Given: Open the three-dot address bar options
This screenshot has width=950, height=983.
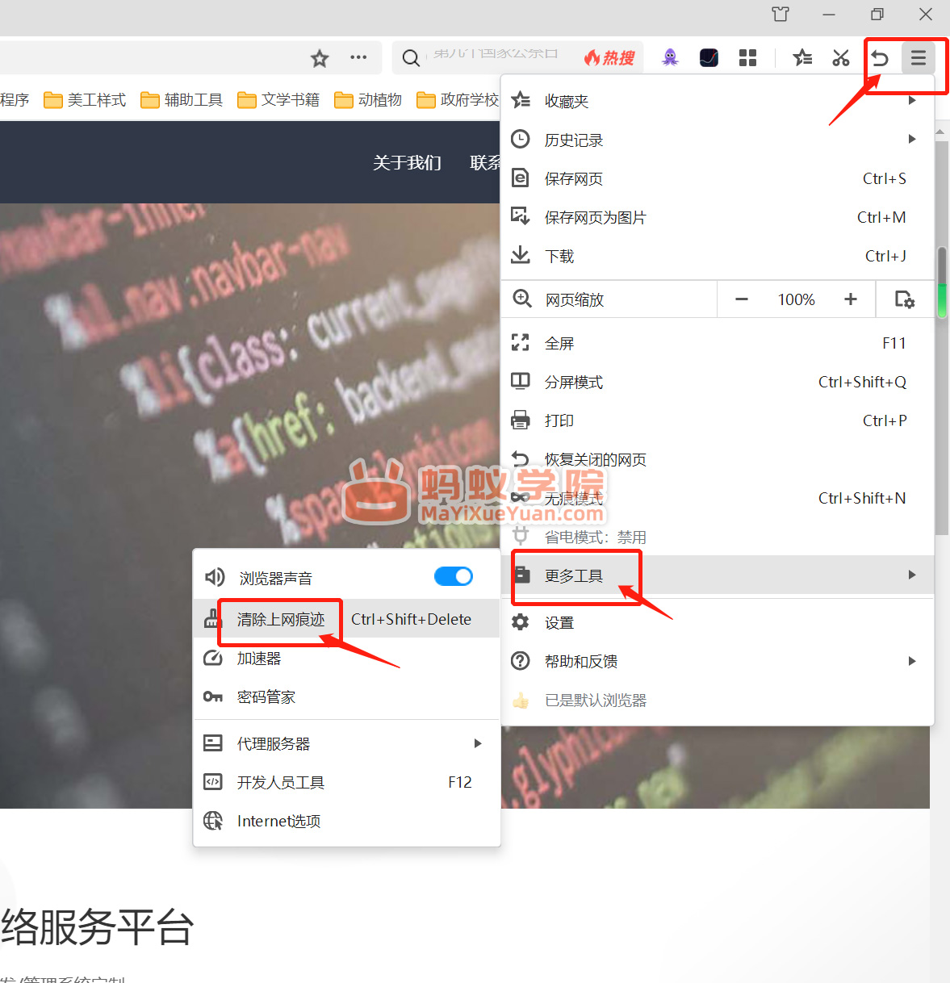Looking at the screenshot, I should click(x=358, y=57).
